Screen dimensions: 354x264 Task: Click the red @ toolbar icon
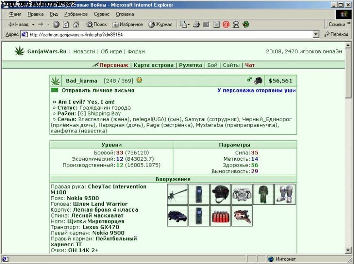pos(226,25)
